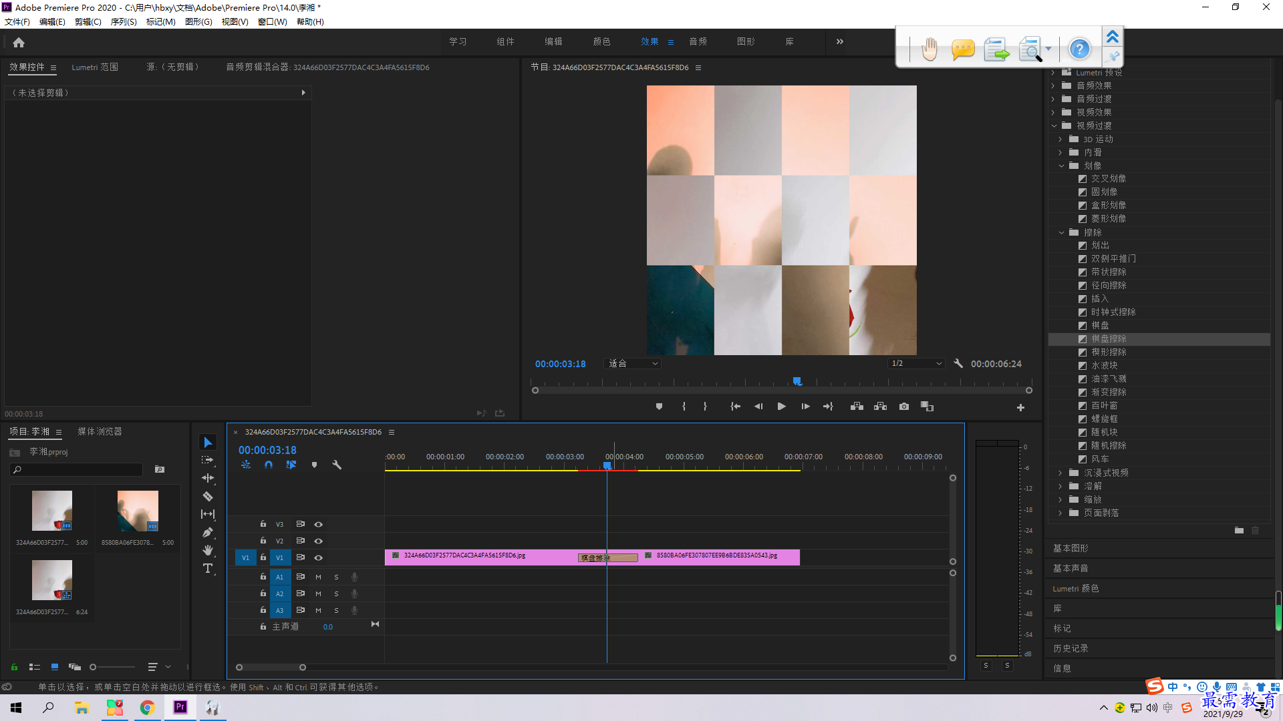Image resolution: width=1283 pixels, height=721 pixels.
Task: Toggle V3 track visibility eye
Action: coord(319,525)
